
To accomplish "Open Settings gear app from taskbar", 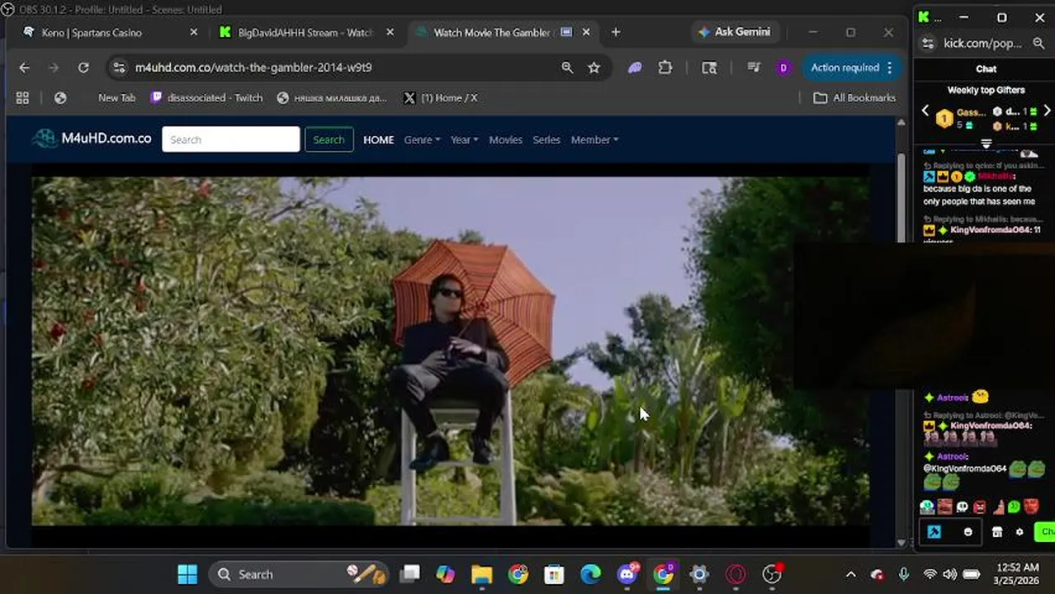I will point(699,574).
